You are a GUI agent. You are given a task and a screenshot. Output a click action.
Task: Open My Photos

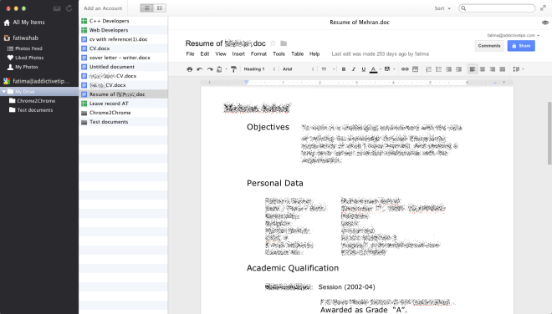click(23, 67)
